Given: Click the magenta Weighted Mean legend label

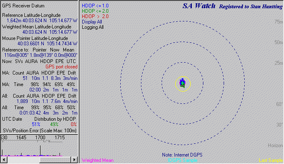Looking at the screenshot, I should [x=98, y=160].
